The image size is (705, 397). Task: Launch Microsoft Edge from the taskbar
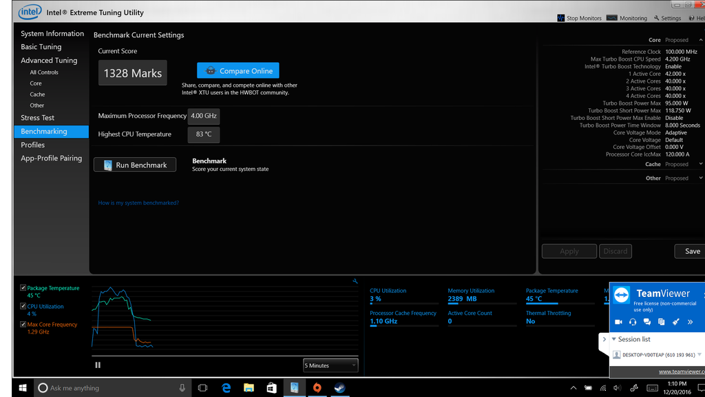point(226,387)
